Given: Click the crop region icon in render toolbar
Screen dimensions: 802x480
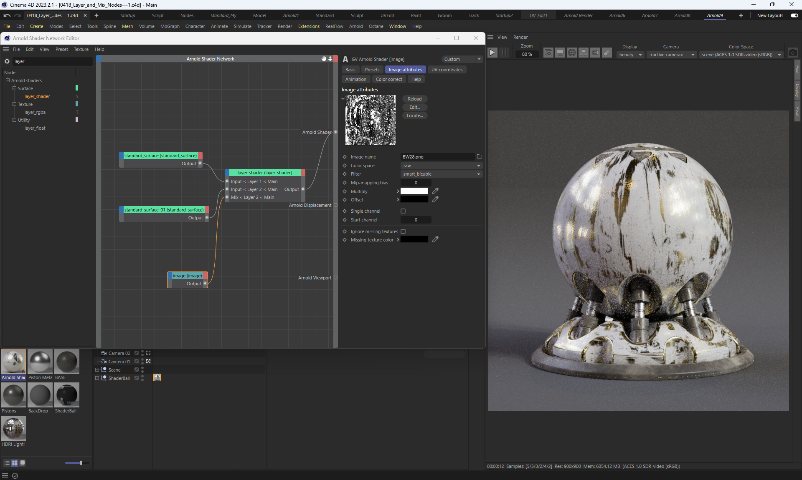Looking at the screenshot, I should pyautogui.click(x=595, y=53).
